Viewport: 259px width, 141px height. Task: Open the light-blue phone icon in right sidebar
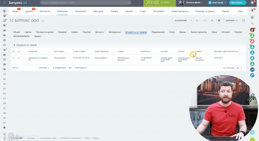(252, 75)
